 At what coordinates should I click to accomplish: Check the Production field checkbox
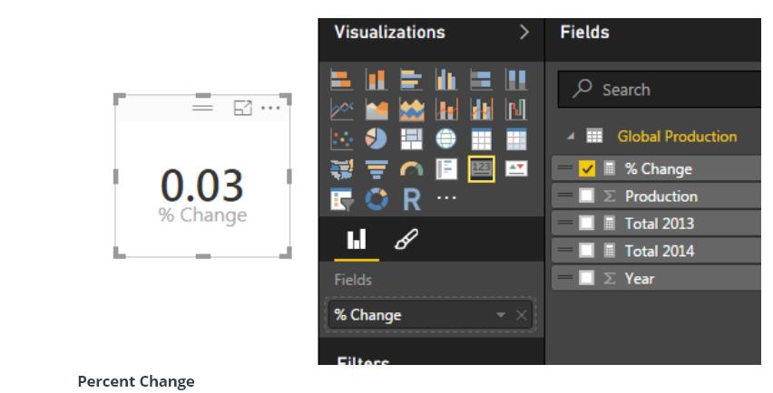(x=587, y=196)
